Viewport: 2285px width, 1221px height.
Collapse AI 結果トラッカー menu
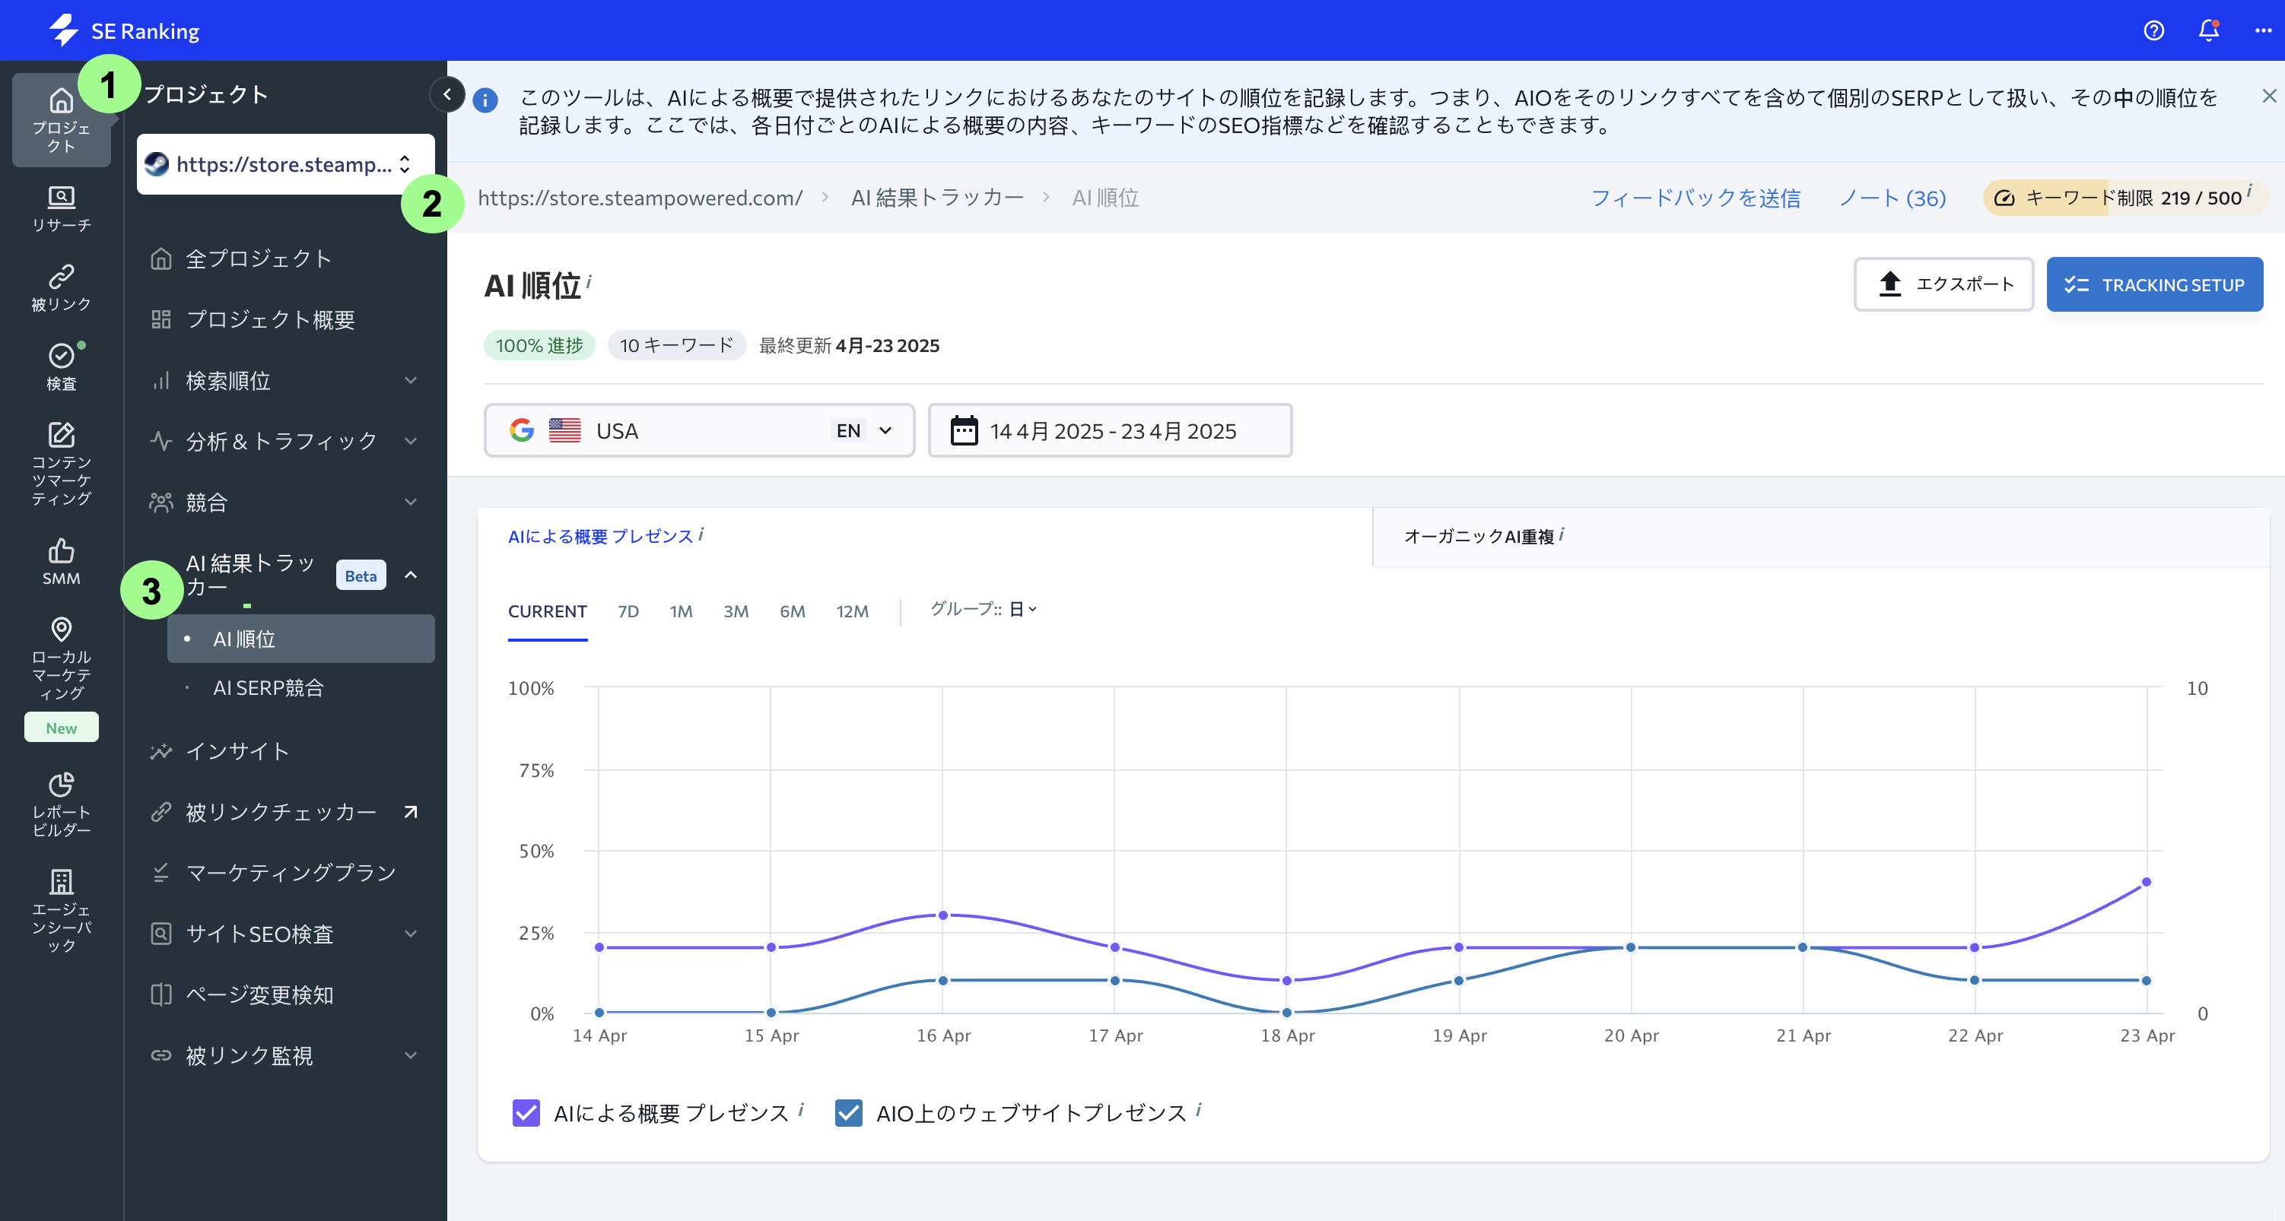coord(411,575)
